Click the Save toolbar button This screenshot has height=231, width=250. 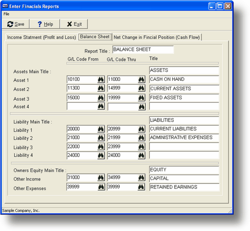pos(16,24)
